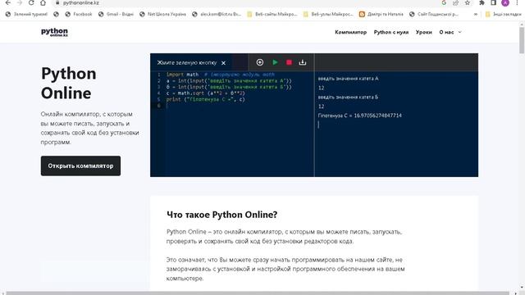Click the browser forward arrow

click(x=20, y=2)
